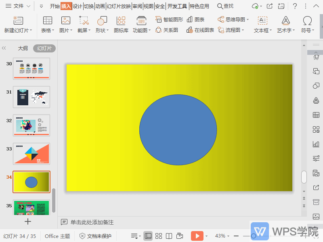This screenshot has width=323, height=242.
Task: Switch to slide sorter view
Action: [159, 236]
